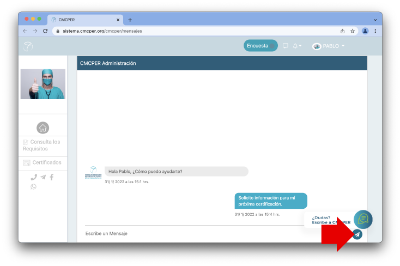Expand the browser tab search chevron
This screenshot has height=266, width=400.
pyautogui.click(x=375, y=20)
